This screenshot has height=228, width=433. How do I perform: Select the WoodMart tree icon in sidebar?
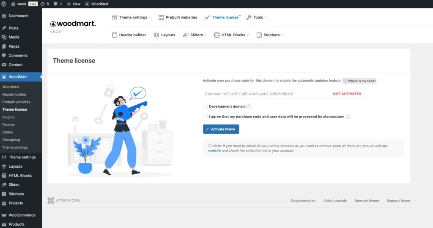coord(4,77)
